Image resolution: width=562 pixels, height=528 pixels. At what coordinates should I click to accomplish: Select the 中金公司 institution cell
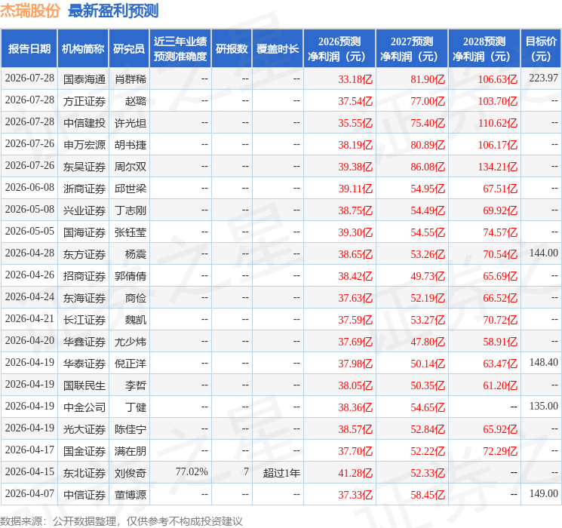click(84, 407)
